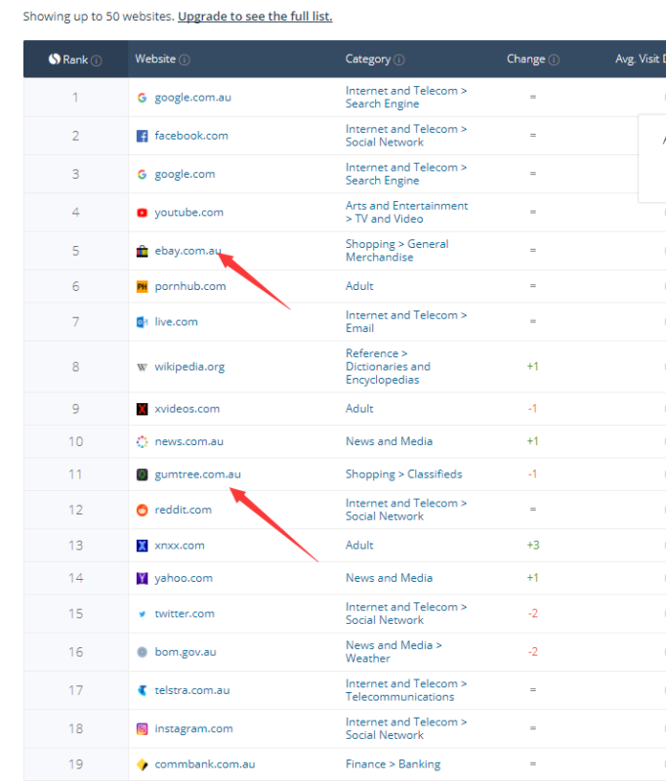
Task: Click the wikipedia.org favicon
Action: 142,367
